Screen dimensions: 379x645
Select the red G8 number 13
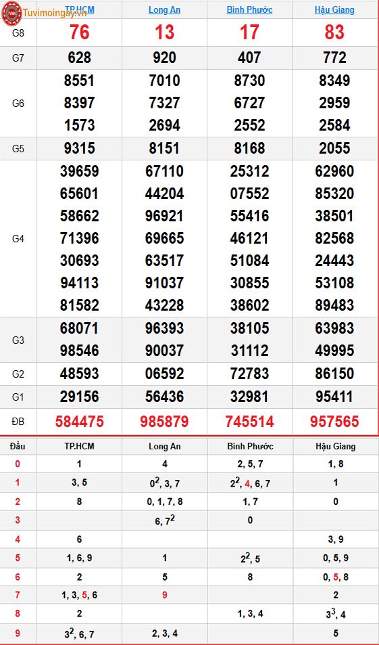[164, 32]
